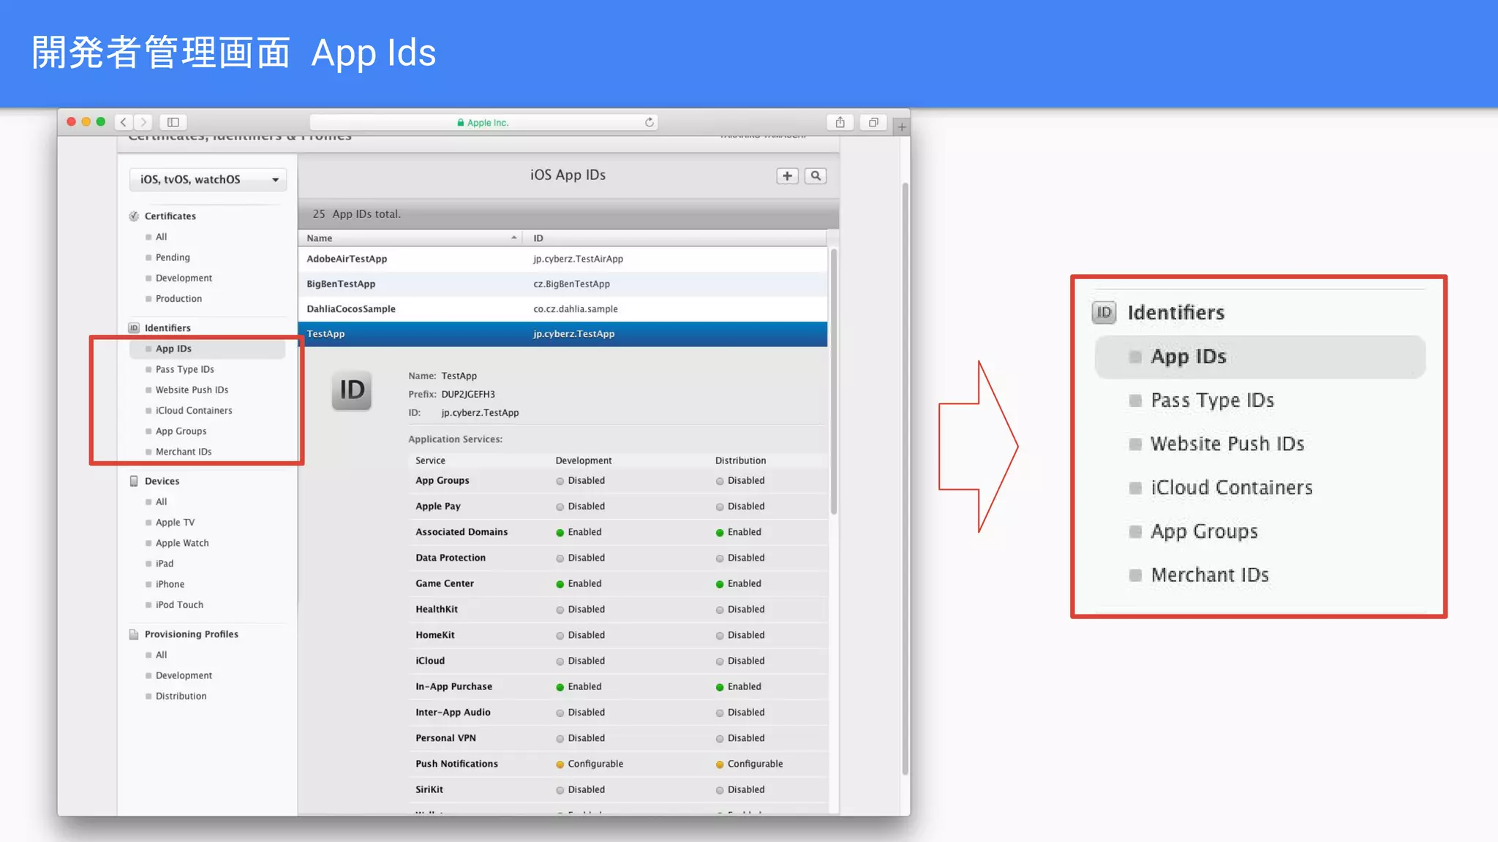Open new tab with plus icon
Image resolution: width=1498 pixels, height=842 pixels.
pyautogui.click(x=902, y=126)
